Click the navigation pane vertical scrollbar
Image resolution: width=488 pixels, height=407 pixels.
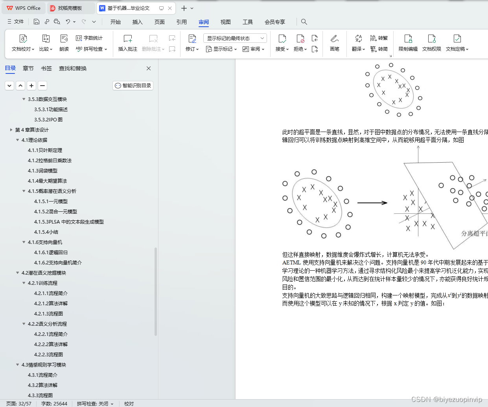pyautogui.click(x=156, y=291)
